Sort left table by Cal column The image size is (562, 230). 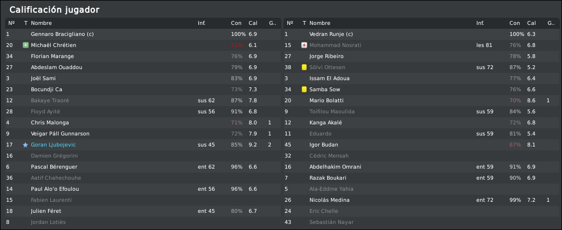click(253, 23)
